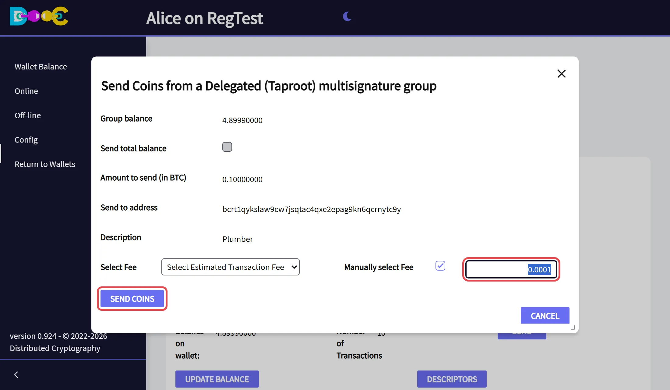The width and height of the screenshot is (670, 390).
Task: Close the Send Coins dialog with X
Action: 561,73
